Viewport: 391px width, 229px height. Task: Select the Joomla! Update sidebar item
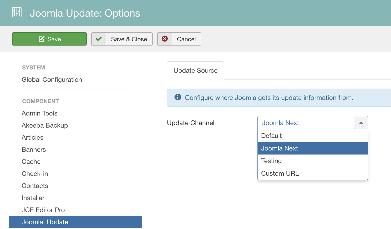76,222
